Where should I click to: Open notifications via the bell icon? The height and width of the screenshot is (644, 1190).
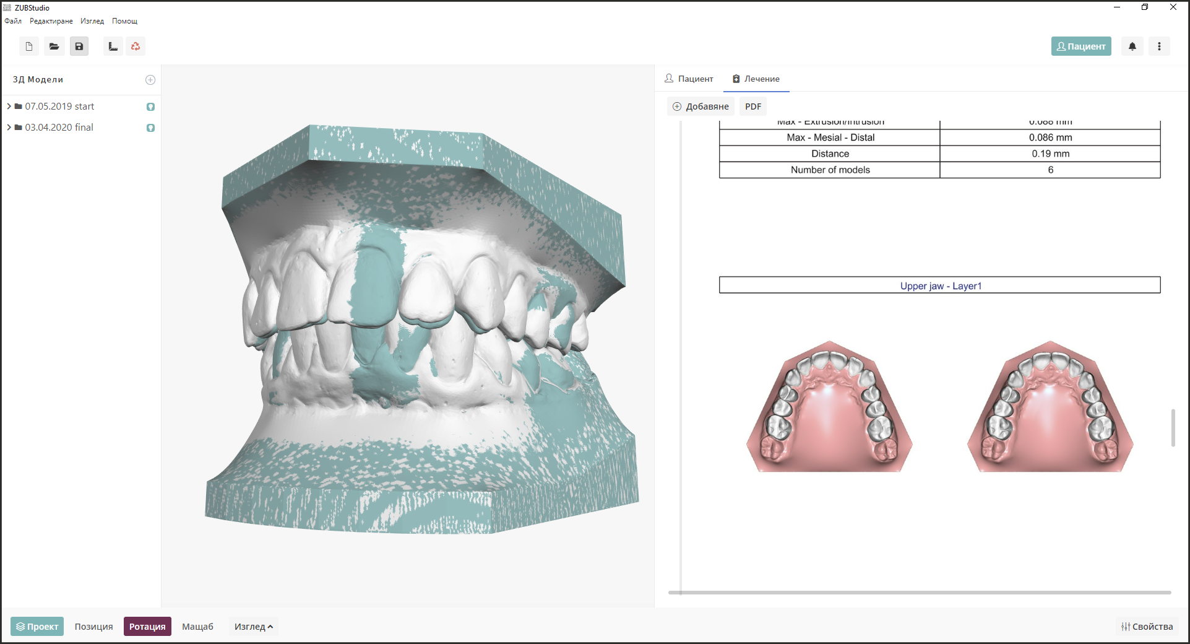(x=1132, y=46)
